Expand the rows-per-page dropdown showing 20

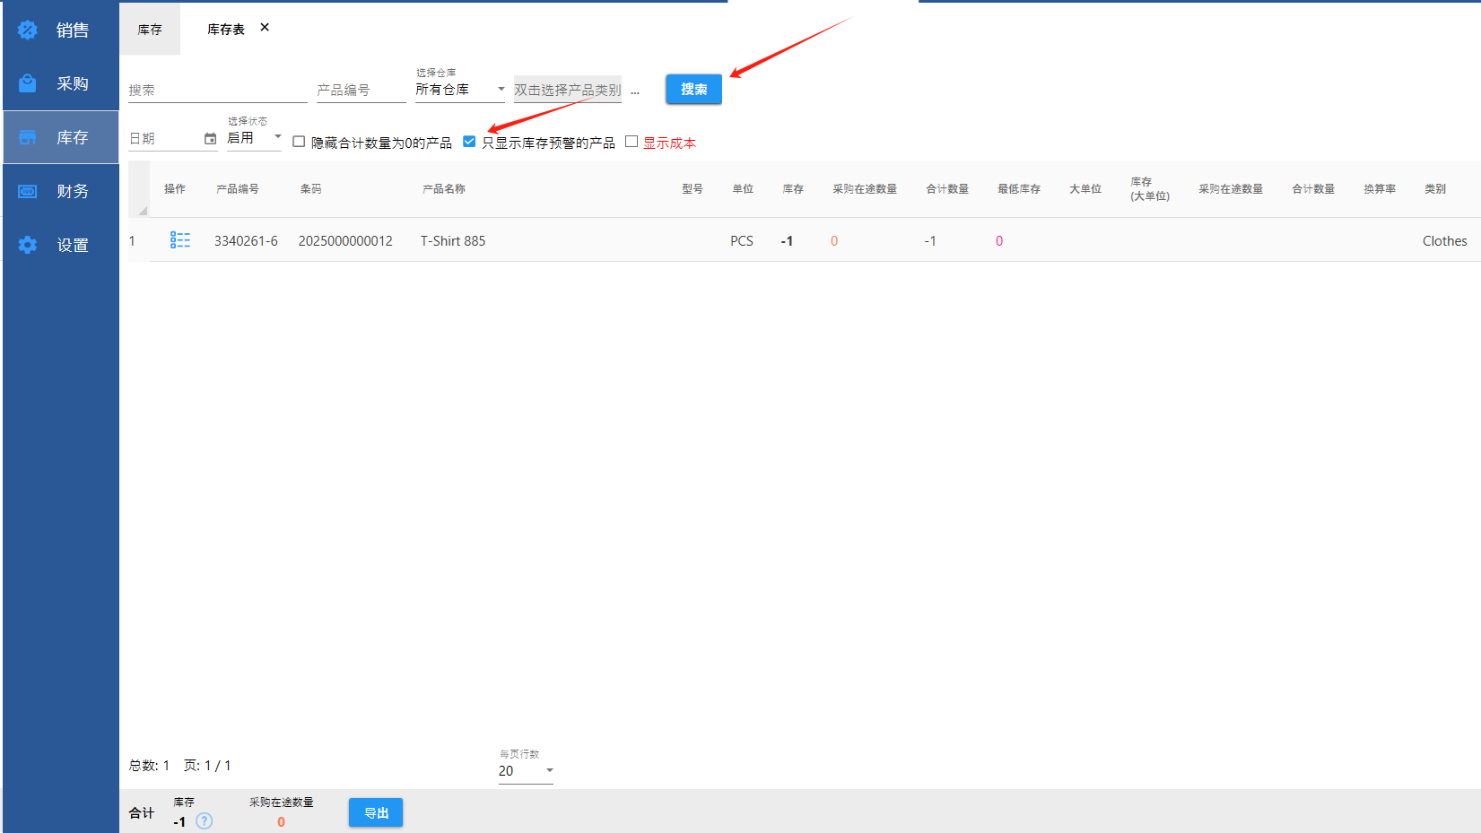tap(549, 770)
